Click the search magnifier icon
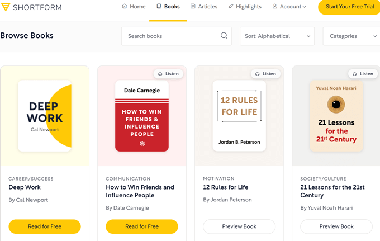 (224, 36)
